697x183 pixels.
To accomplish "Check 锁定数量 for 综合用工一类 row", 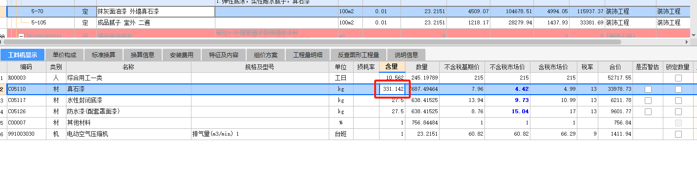I will tap(678, 78).
